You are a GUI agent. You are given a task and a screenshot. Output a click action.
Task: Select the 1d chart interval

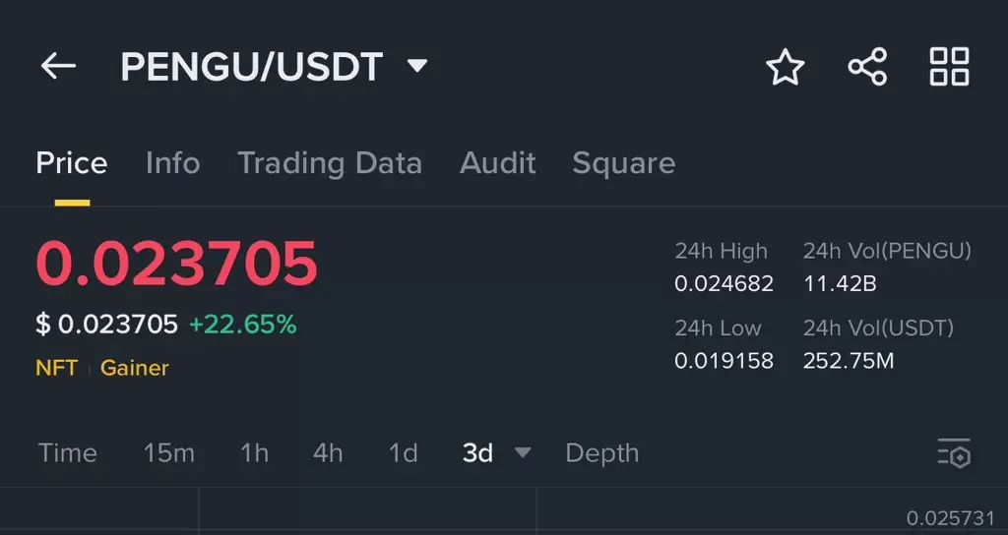click(403, 453)
